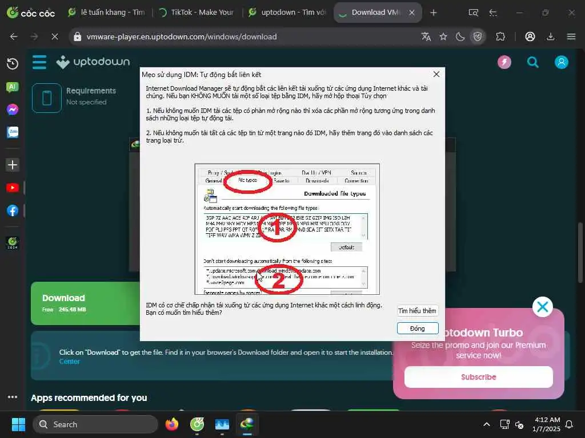
Task: Open Internet Download Manager in taskbar
Action: point(247,424)
